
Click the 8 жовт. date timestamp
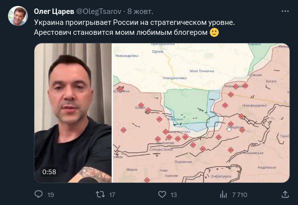coord(140,11)
